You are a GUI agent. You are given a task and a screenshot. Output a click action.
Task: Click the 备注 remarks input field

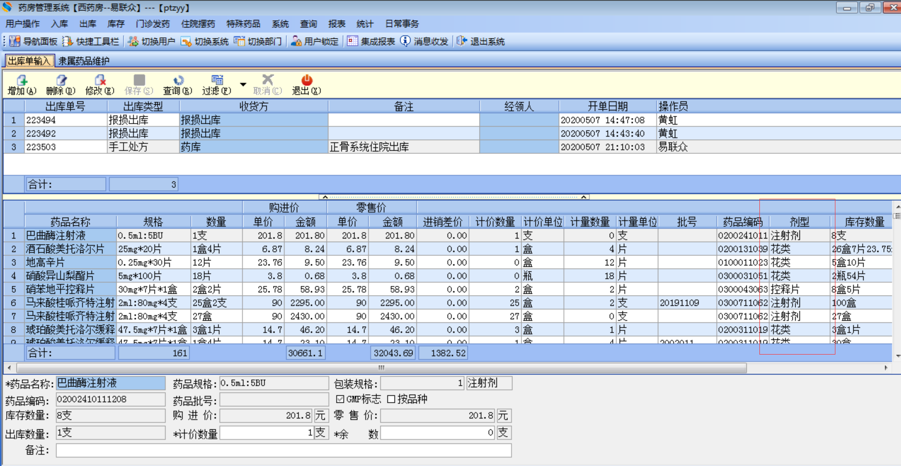tap(284, 451)
